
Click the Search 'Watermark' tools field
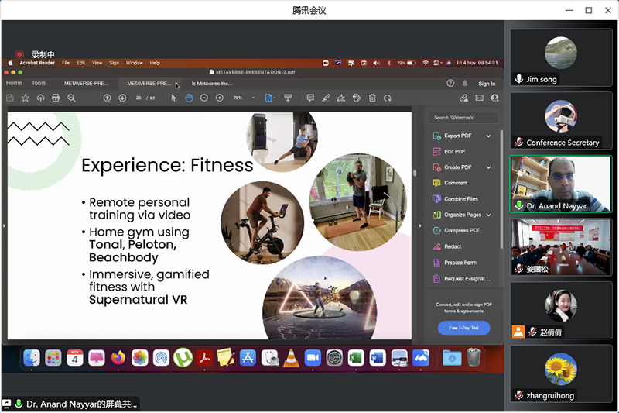coord(464,117)
